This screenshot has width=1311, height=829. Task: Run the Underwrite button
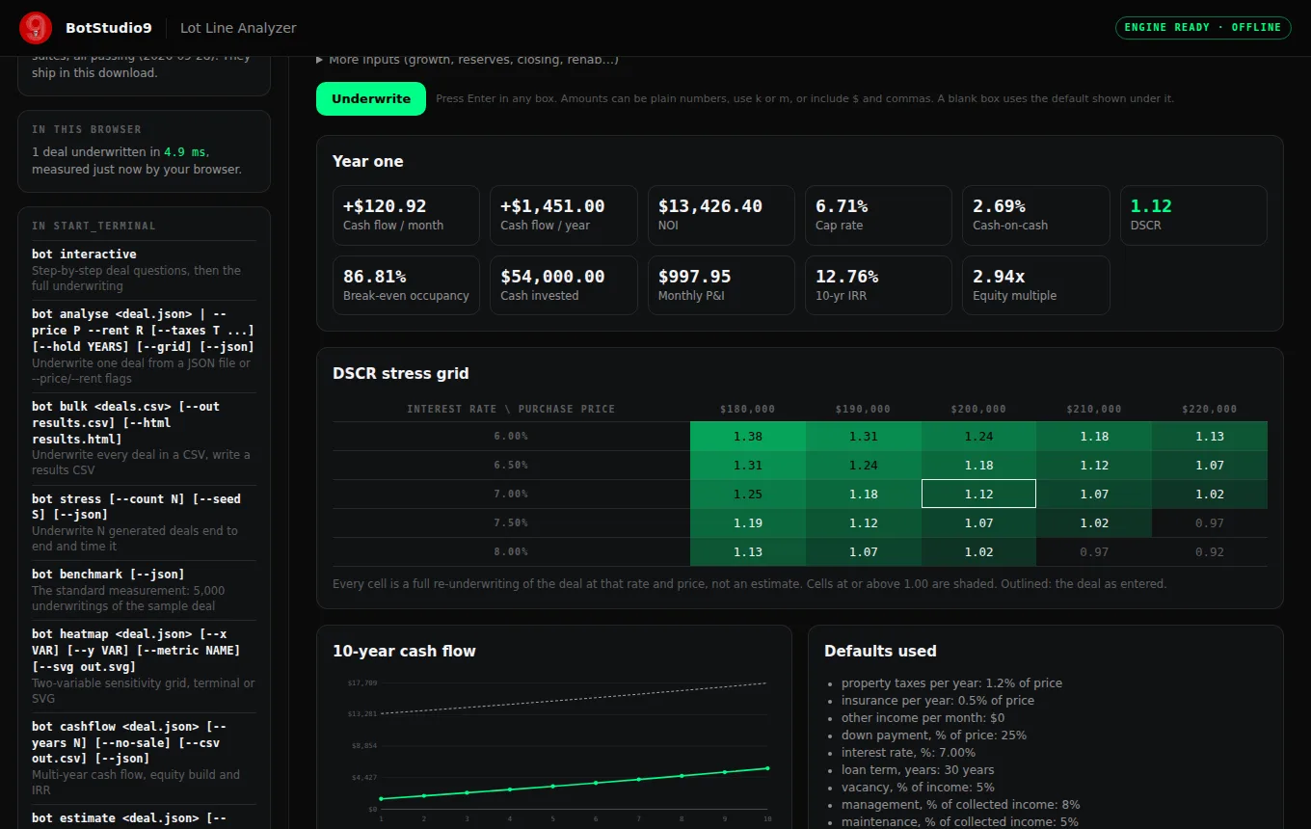click(371, 98)
